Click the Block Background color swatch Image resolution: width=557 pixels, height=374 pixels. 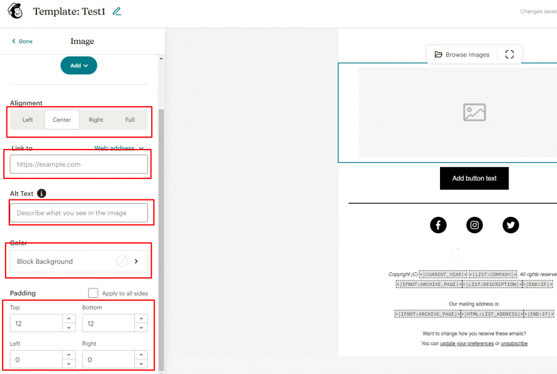pos(122,261)
